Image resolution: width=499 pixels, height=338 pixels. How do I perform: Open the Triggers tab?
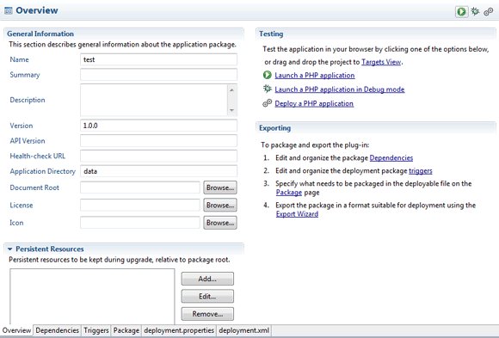(96, 330)
